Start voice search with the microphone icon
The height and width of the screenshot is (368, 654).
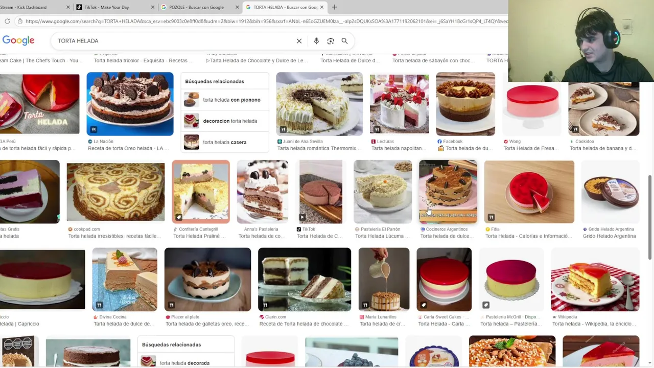(316, 41)
